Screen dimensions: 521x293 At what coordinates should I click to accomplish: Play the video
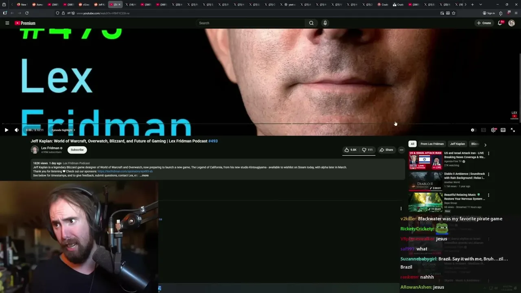pyautogui.click(x=7, y=130)
